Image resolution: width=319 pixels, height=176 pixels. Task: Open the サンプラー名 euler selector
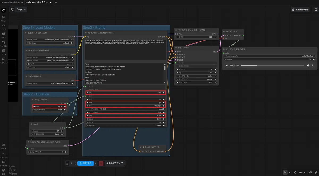click(x=197, y=76)
